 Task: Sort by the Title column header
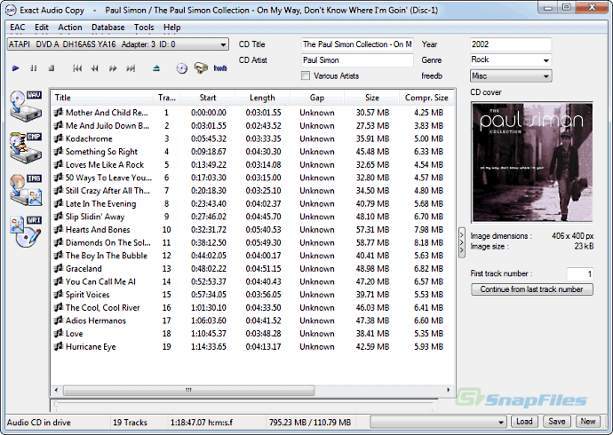point(102,98)
